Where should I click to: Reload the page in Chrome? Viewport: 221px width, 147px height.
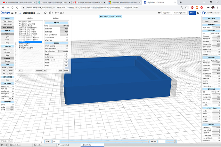(13, 8)
